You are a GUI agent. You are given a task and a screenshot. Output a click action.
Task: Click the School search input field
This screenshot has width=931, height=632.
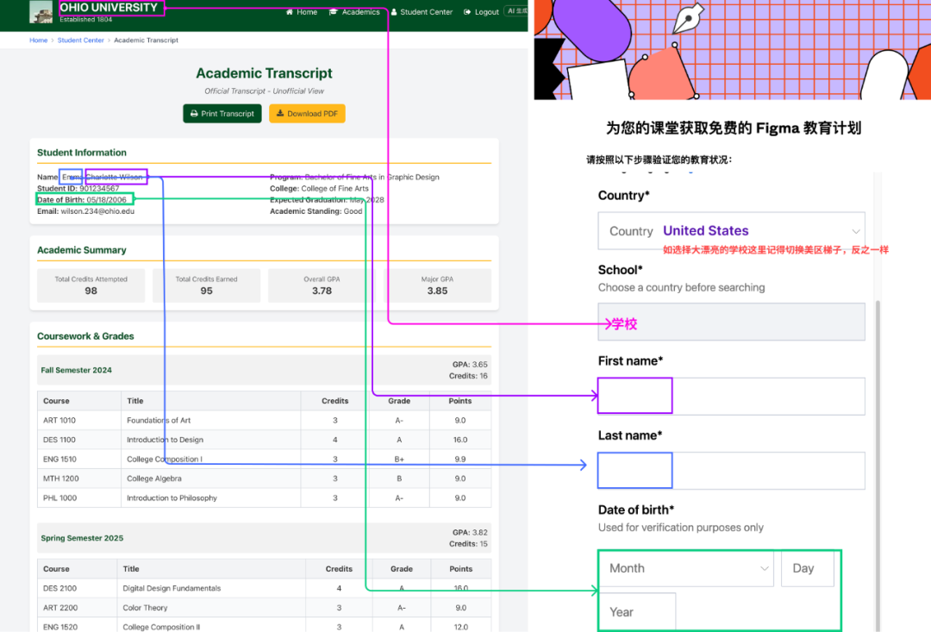731,322
